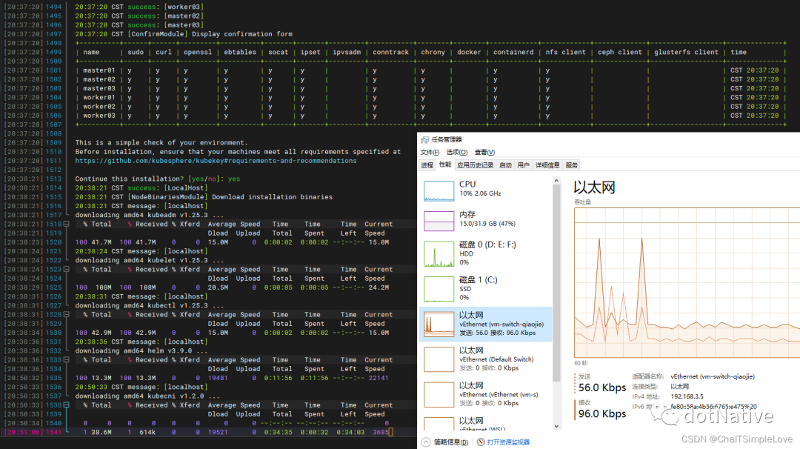Click the worker03 row name in table

pos(99,116)
